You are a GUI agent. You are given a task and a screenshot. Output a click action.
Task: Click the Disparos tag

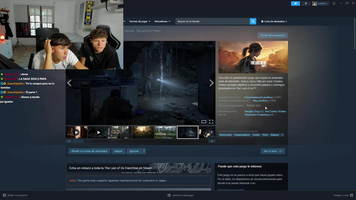coord(275,135)
